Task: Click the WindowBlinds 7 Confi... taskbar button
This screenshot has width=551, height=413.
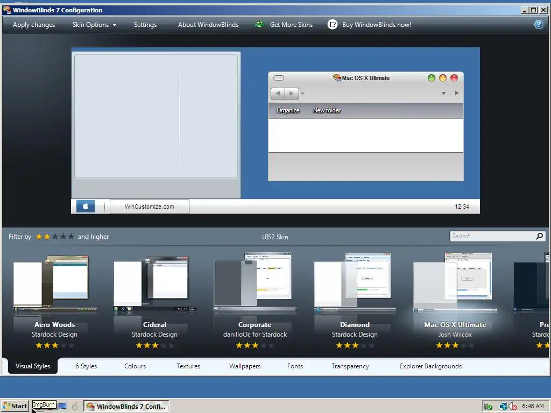Action: [x=126, y=407]
